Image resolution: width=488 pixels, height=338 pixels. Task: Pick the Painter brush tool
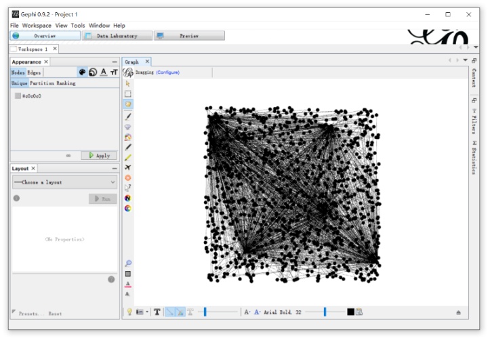tap(128, 117)
